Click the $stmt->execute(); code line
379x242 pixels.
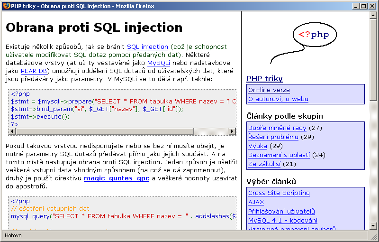click(40, 117)
